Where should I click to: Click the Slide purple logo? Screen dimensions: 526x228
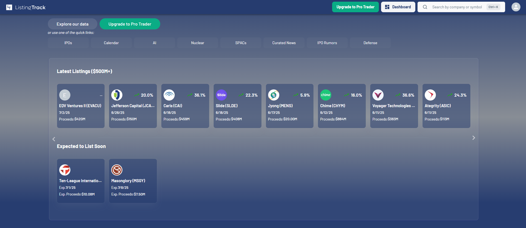(x=221, y=95)
